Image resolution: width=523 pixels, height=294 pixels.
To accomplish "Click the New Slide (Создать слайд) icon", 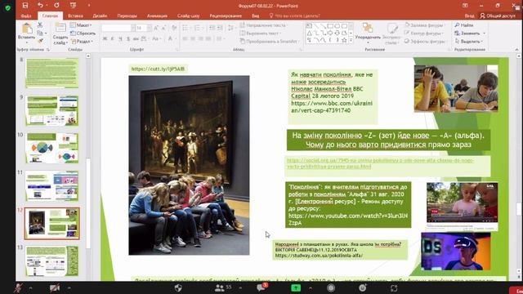I will [x=60, y=29].
